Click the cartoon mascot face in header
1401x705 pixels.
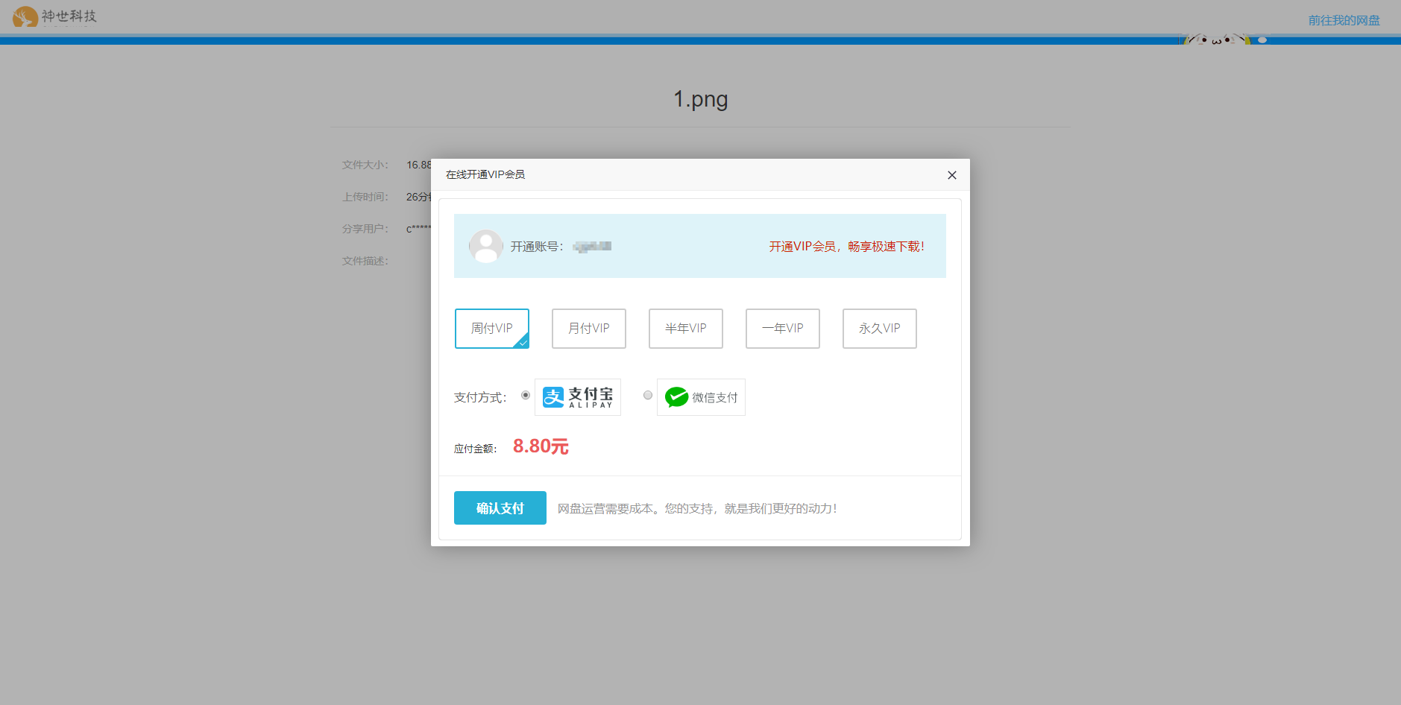point(1221,39)
